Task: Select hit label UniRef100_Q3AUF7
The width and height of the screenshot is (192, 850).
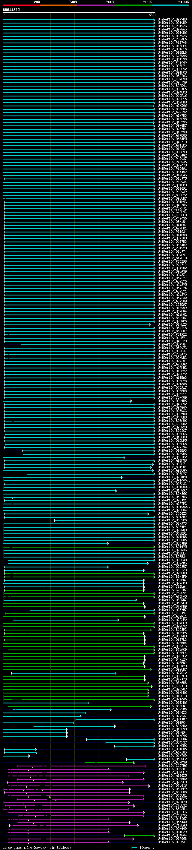Action: coord(172,772)
